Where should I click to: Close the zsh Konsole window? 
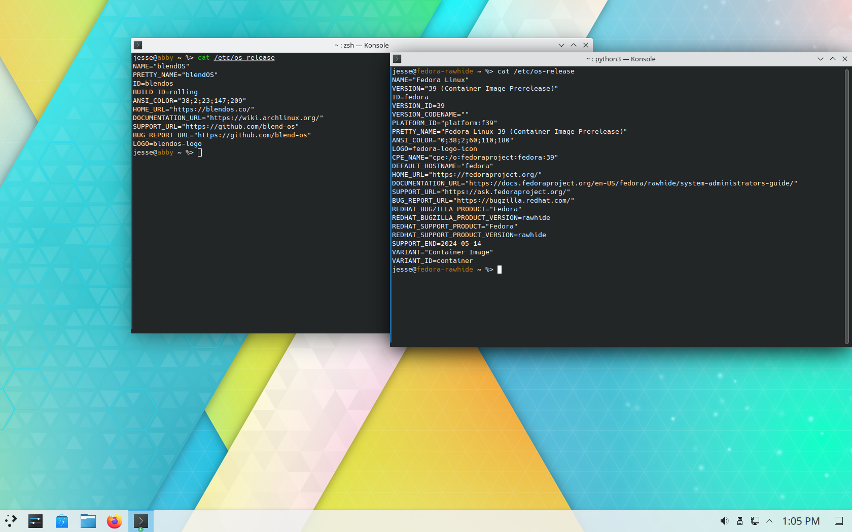[x=586, y=45]
